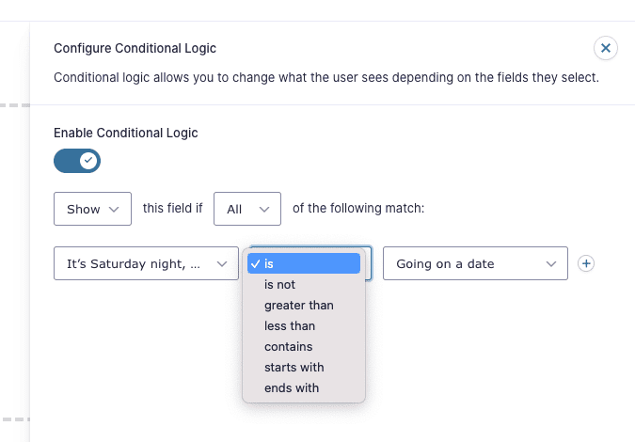Close the Configure Conditional Logic panel
635x442 pixels.
(606, 48)
